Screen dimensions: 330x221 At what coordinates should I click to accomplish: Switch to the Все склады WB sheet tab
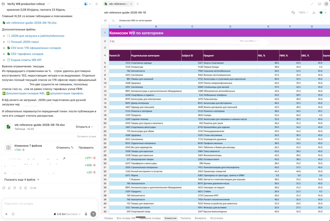(x=126, y=218)
